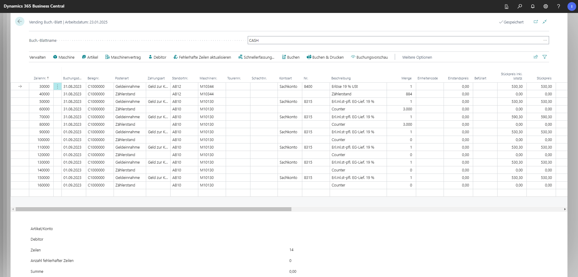578x277 pixels.
Task: Click the back arrow button
Action: pos(20,21)
